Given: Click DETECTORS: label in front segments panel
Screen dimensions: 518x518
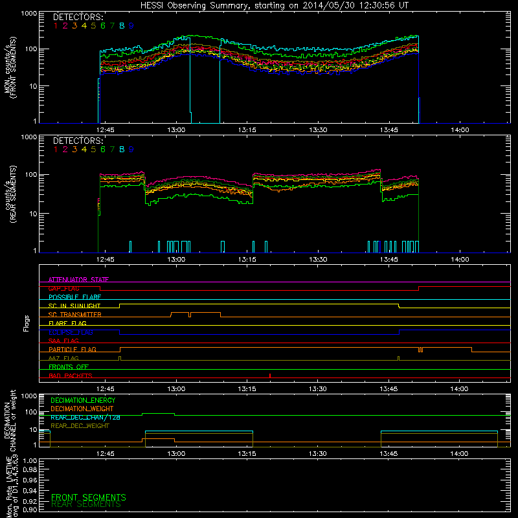Looking at the screenshot, I should (x=78, y=17).
